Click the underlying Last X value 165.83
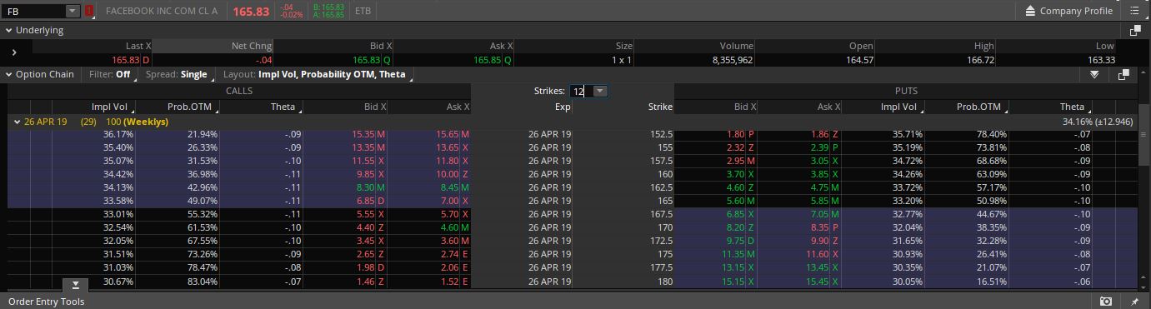1151x309 pixels. click(x=125, y=60)
